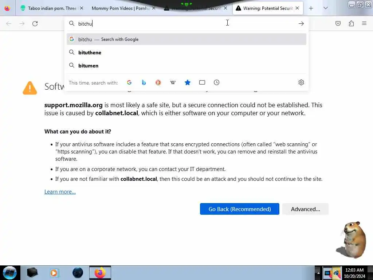Select Firefox in the taskbar

click(100, 273)
